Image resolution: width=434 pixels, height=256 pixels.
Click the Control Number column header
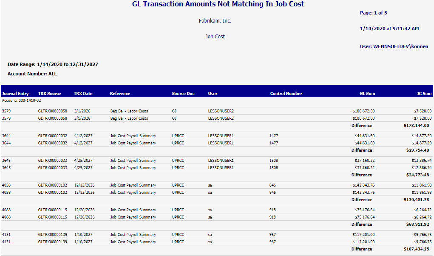click(x=286, y=93)
